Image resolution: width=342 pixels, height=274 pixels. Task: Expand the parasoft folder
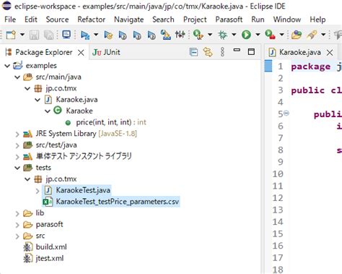17,225
